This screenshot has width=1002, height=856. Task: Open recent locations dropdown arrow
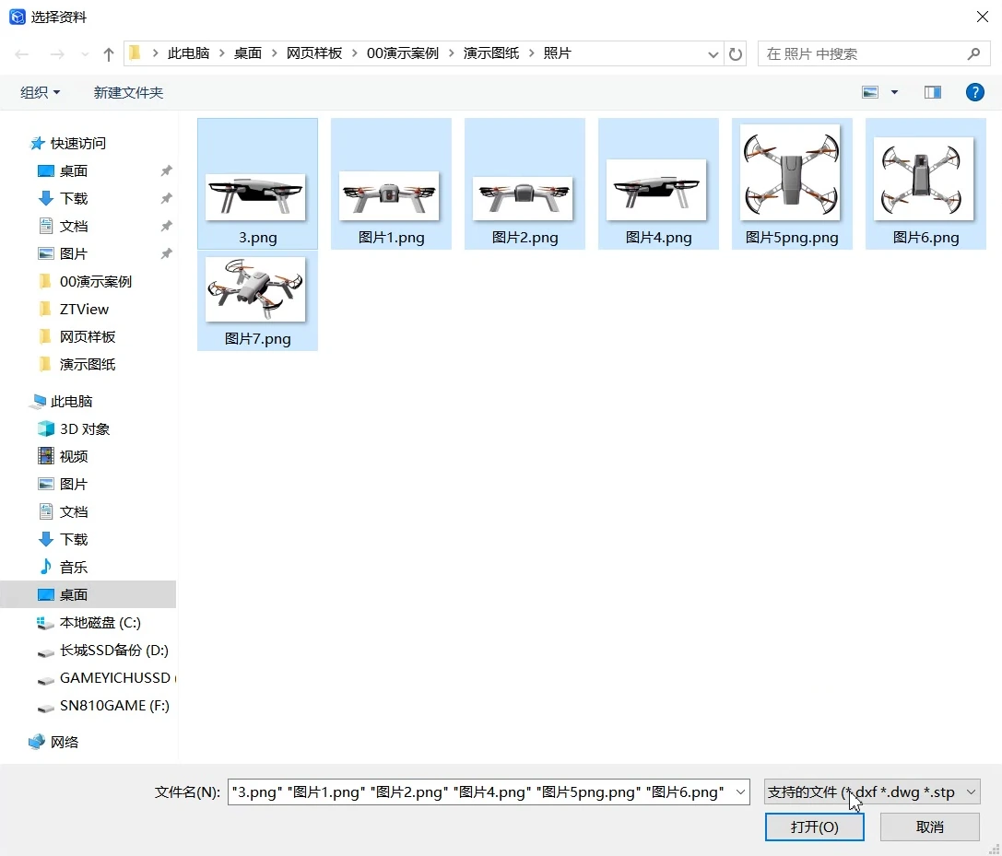[x=85, y=54]
